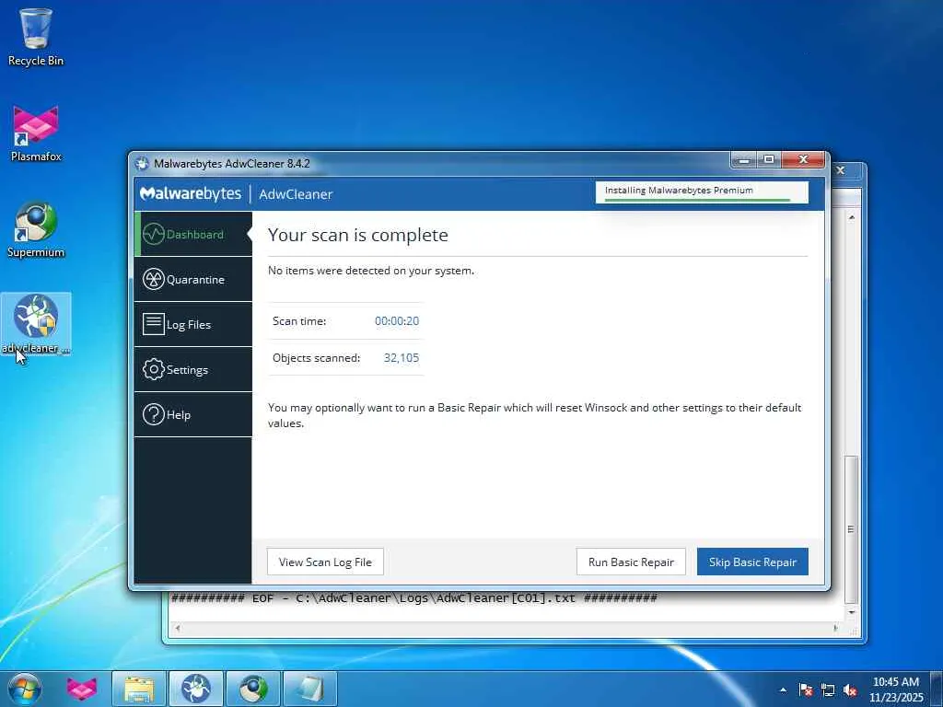
Task: Switch to Notepad taskbar button
Action: click(x=310, y=689)
